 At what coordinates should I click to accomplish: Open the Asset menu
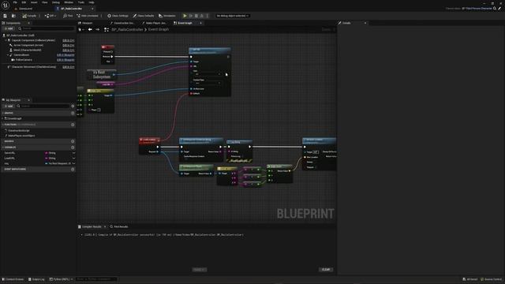point(34,2)
